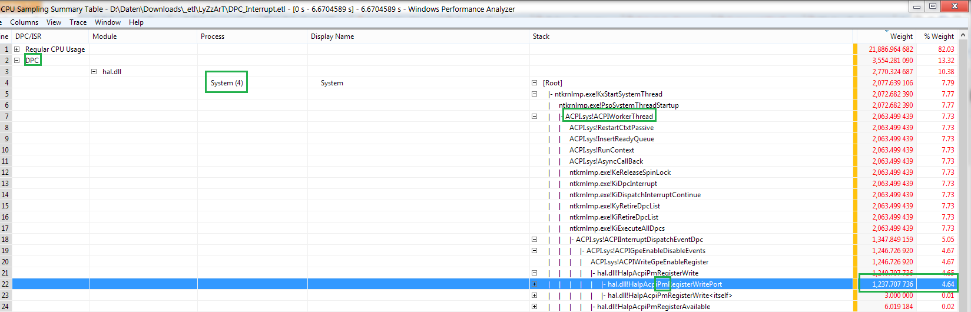Select the KiDispatchInterruptContinue stack entry
Screen dimensions: 971x312
click(635, 195)
